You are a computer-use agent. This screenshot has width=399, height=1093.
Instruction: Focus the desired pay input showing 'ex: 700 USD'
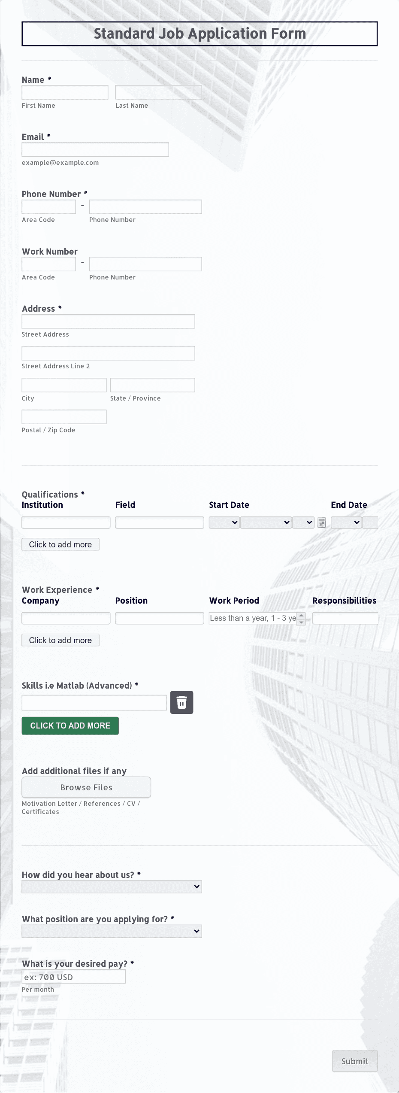point(73,977)
